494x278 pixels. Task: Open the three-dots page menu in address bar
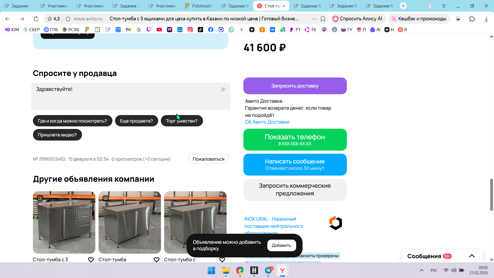click(x=314, y=19)
